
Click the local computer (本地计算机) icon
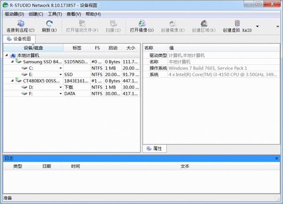tap(13, 55)
